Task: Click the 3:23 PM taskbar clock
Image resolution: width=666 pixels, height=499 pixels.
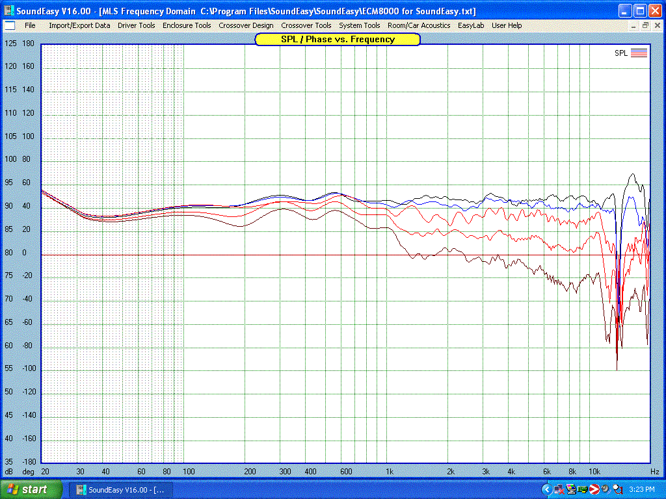Action: (642, 490)
